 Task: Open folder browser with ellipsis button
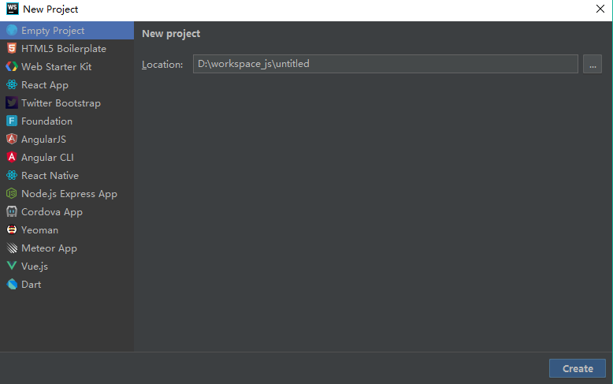tap(593, 64)
